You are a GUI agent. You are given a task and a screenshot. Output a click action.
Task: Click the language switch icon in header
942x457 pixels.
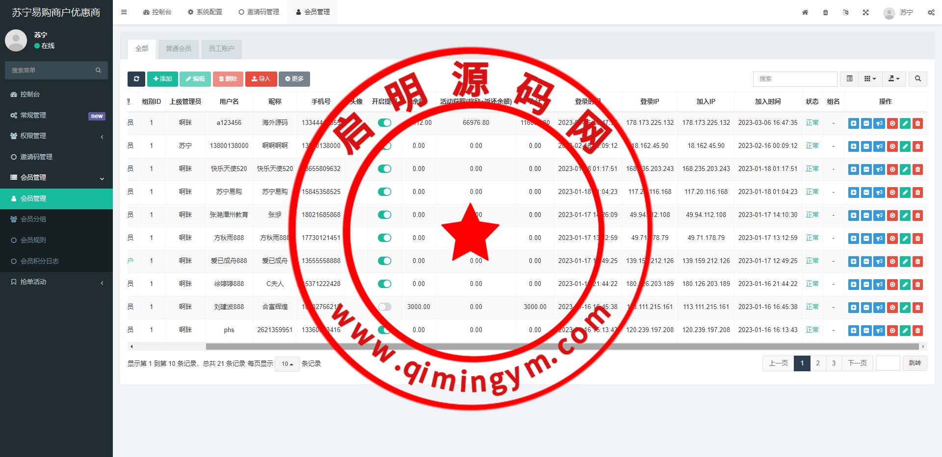pyautogui.click(x=845, y=12)
